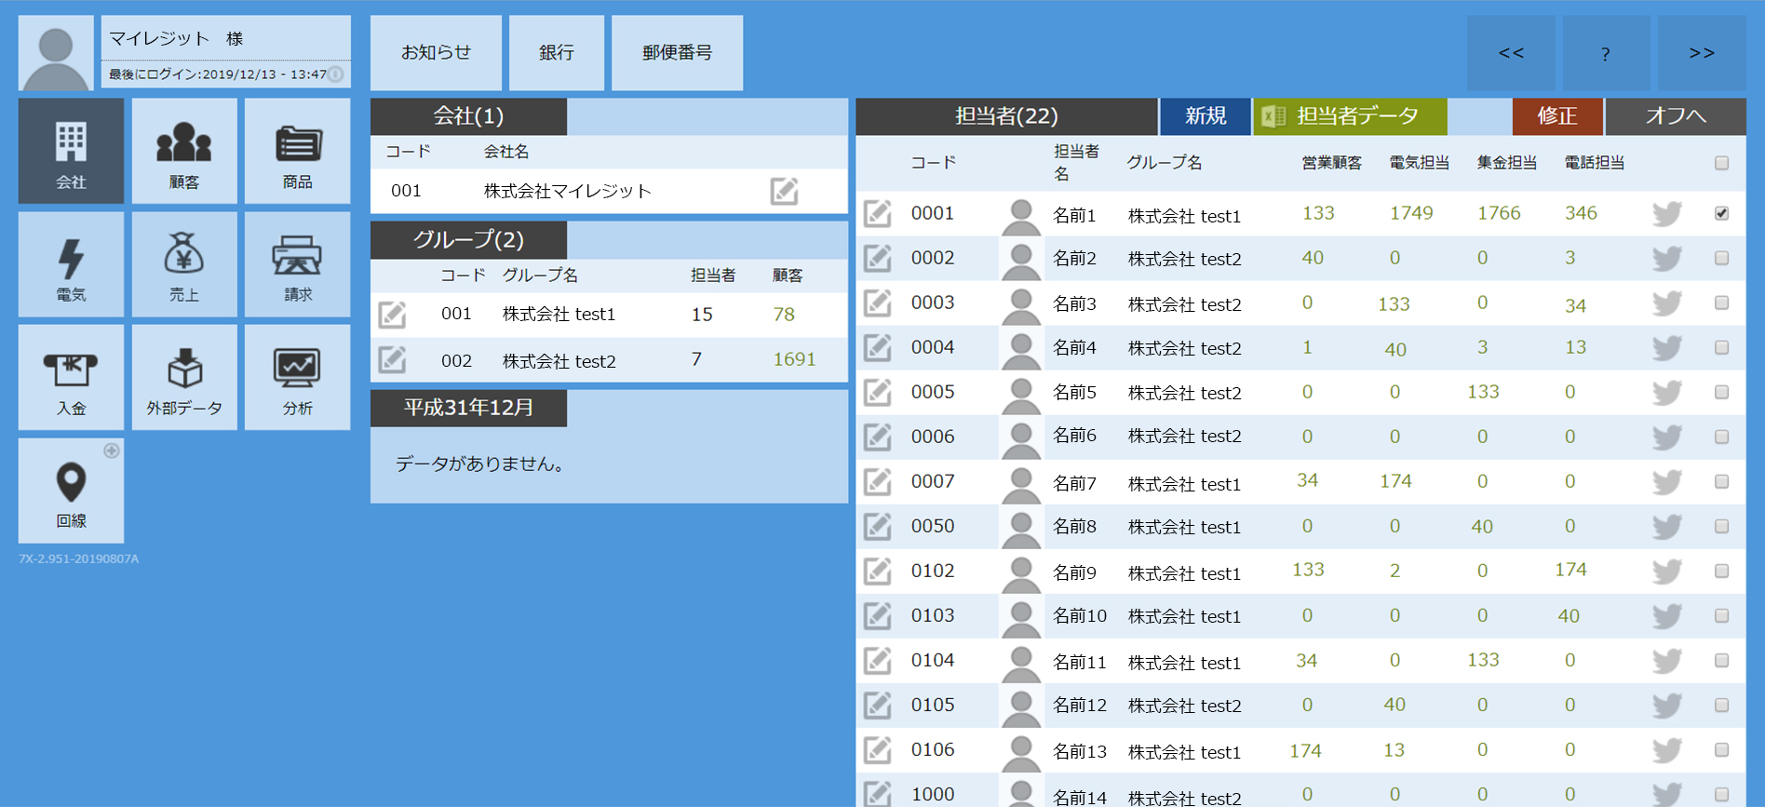
Task: Click the 電話担当 column header
Action: pyautogui.click(x=1595, y=163)
